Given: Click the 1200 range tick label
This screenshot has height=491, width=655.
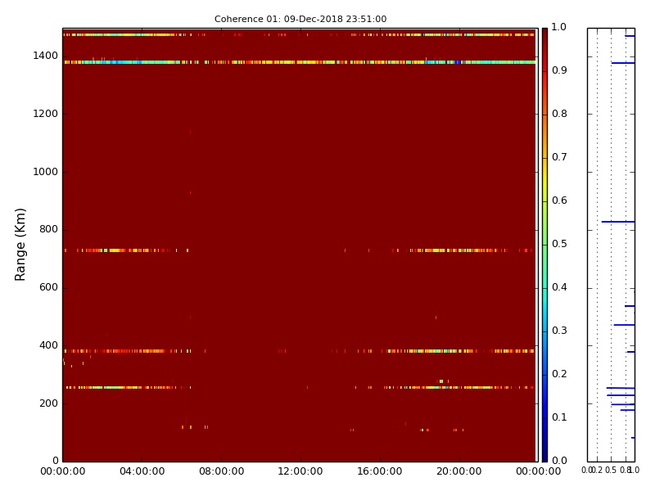Looking at the screenshot, I should pyautogui.click(x=45, y=114).
